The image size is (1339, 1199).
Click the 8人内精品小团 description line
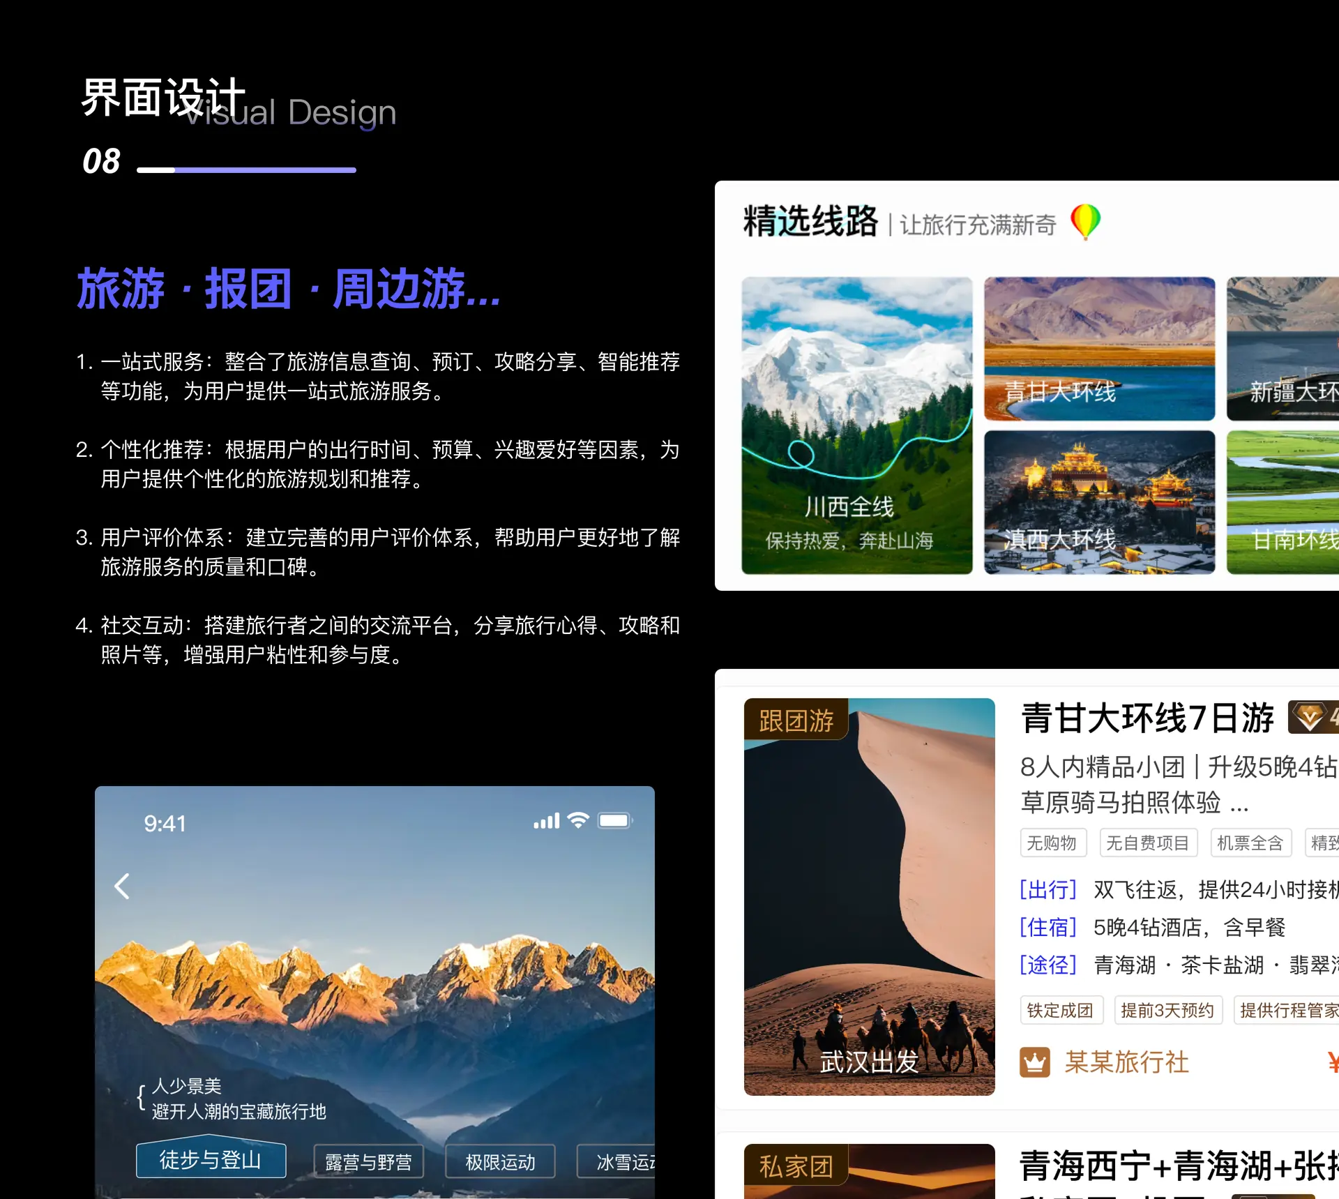[x=1179, y=767]
